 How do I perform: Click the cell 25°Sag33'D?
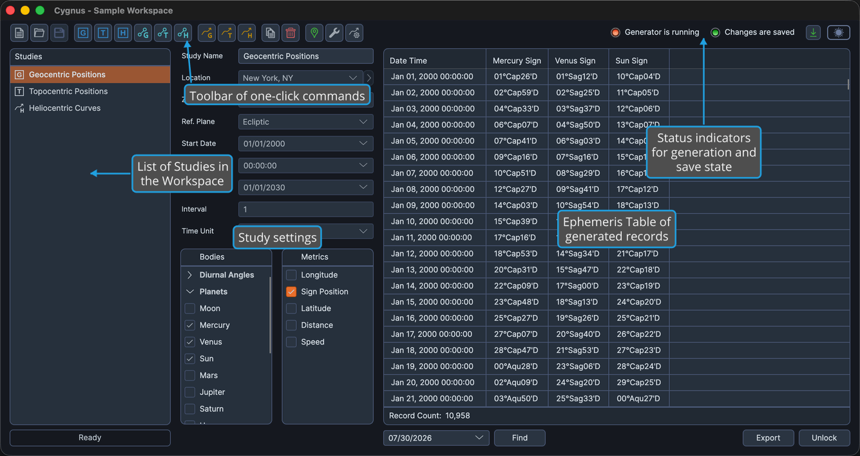[x=578, y=399]
